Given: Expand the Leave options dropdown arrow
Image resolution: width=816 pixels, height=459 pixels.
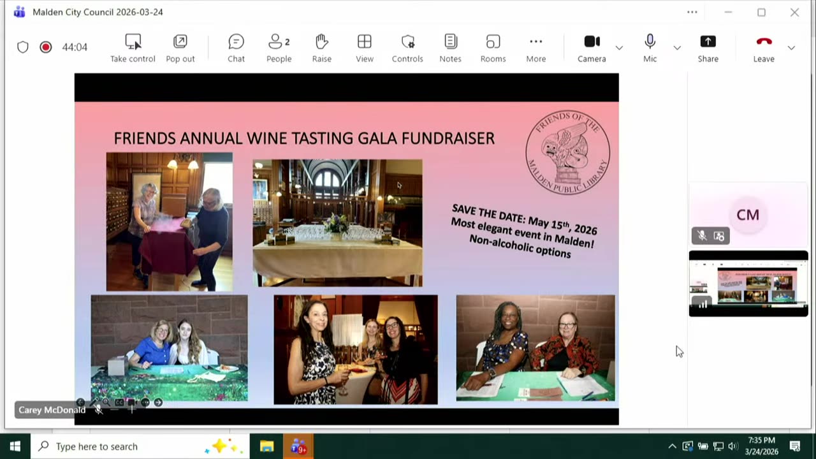Looking at the screenshot, I should (x=791, y=48).
